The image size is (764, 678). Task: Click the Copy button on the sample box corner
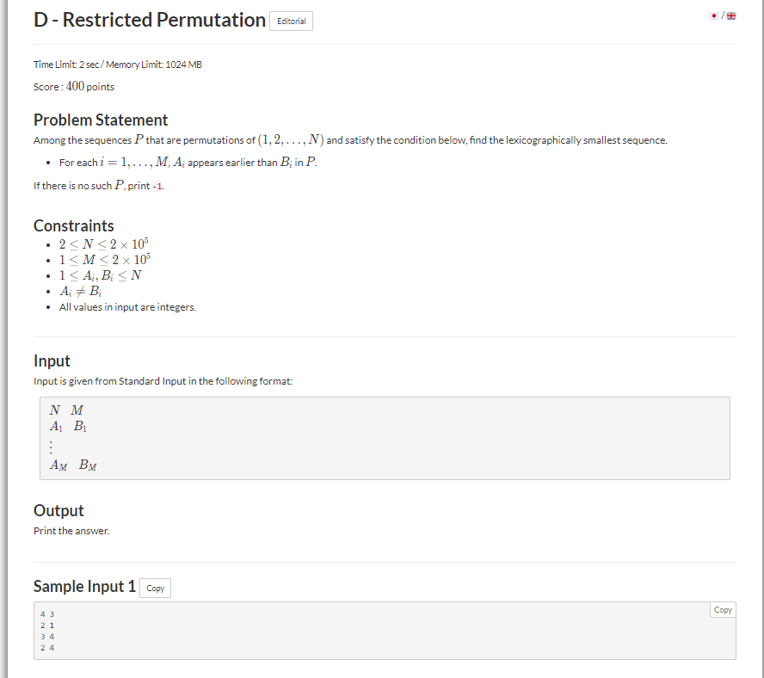[722, 609]
